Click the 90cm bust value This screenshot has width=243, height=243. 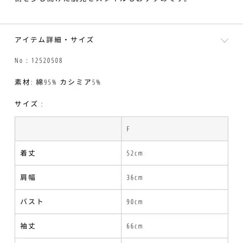pyautogui.click(x=134, y=202)
